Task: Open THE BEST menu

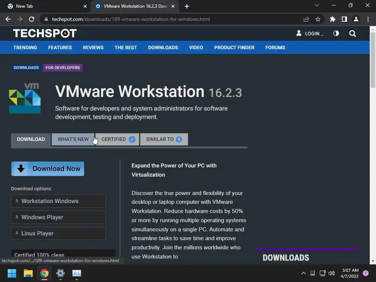Action: point(126,47)
